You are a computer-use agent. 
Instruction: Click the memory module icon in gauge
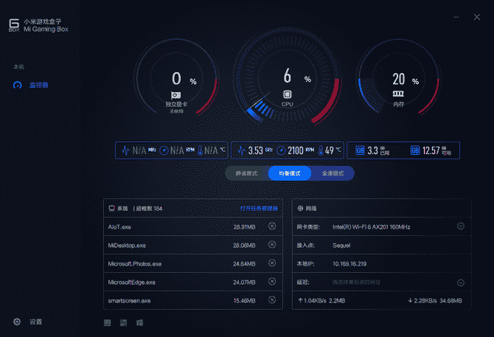pyautogui.click(x=398, y=94)
